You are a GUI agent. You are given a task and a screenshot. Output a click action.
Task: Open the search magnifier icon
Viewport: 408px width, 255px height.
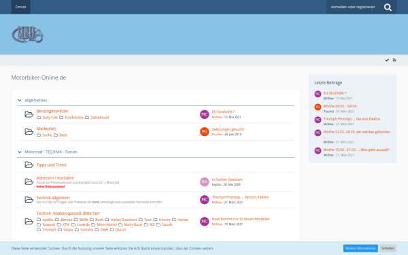tap(388, 7)
